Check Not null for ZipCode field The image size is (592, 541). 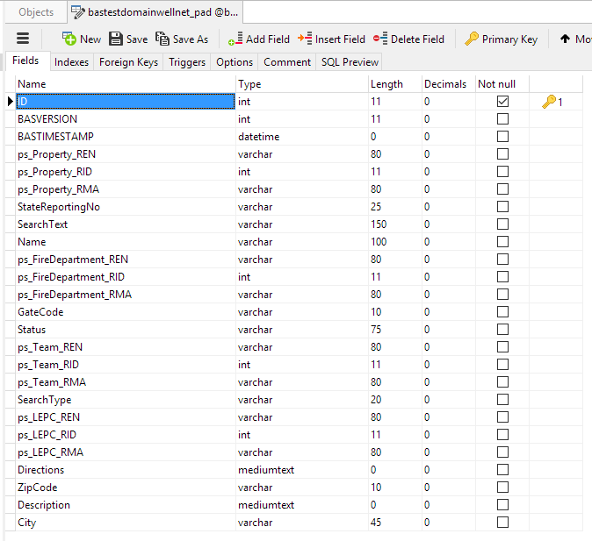[502, 488]
